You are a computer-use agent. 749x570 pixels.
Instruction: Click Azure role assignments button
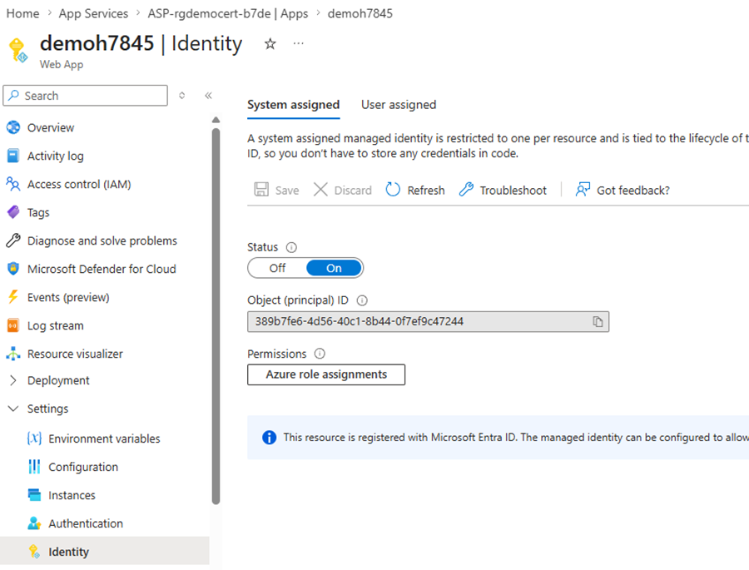326,374
